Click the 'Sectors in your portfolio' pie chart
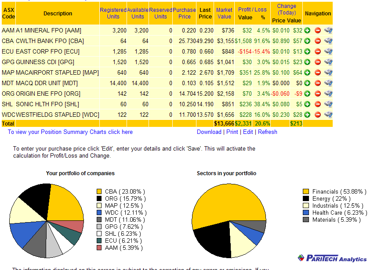Image resolution: width=374 pixels, height=270 pixels. pos(229,221)
